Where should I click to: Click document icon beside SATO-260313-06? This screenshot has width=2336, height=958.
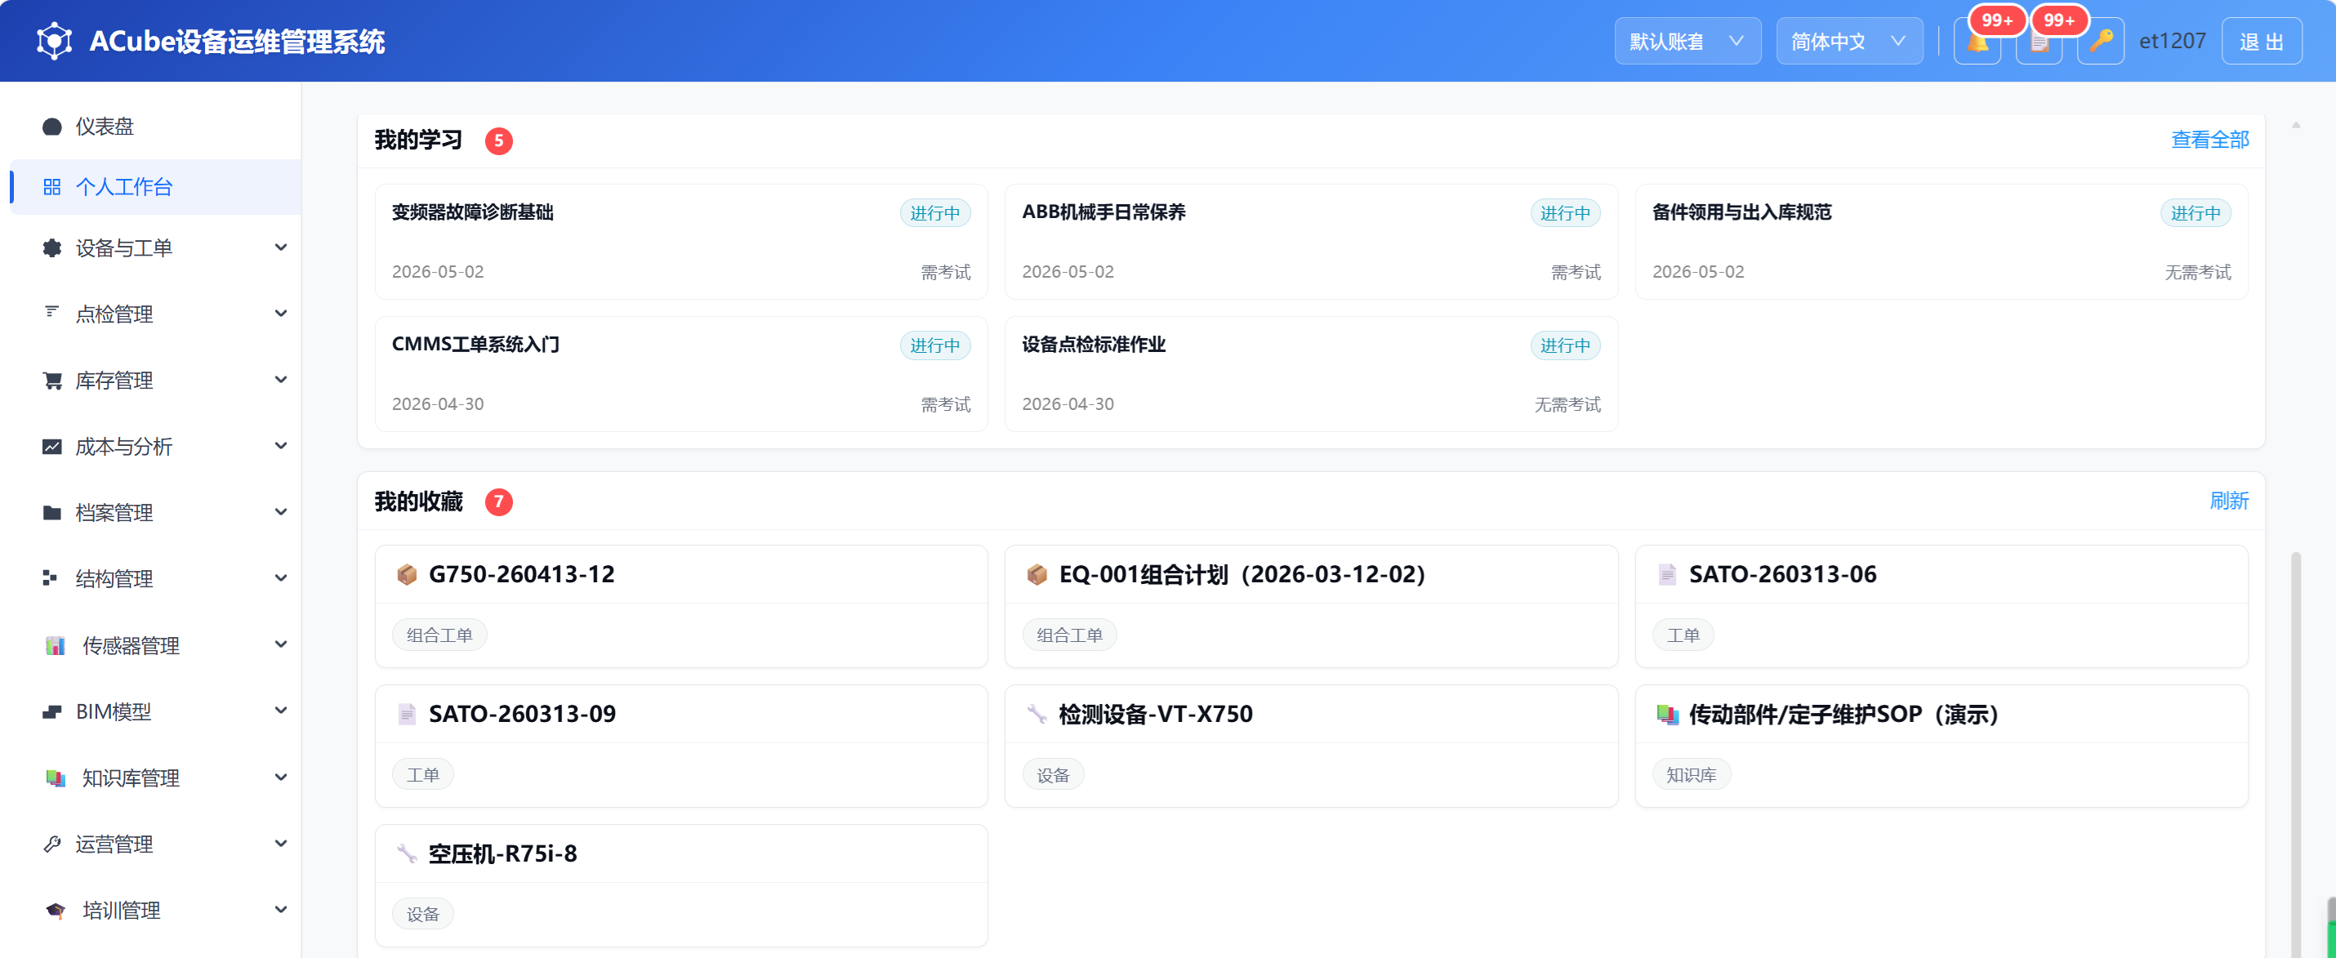pyautogui.click(x=1667, y=573)
